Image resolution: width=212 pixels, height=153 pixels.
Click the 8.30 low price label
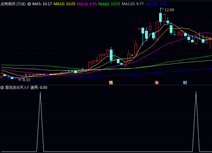pyautogui.click(x=26, y=80)
